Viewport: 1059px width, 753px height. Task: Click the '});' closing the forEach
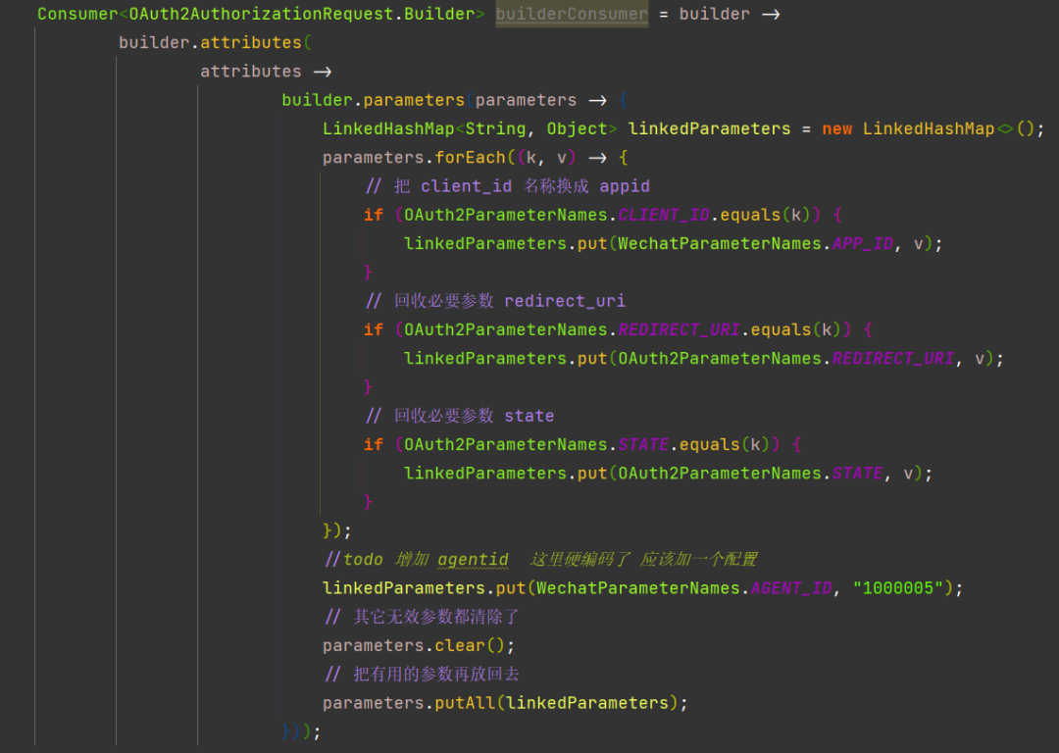[337, 530]
